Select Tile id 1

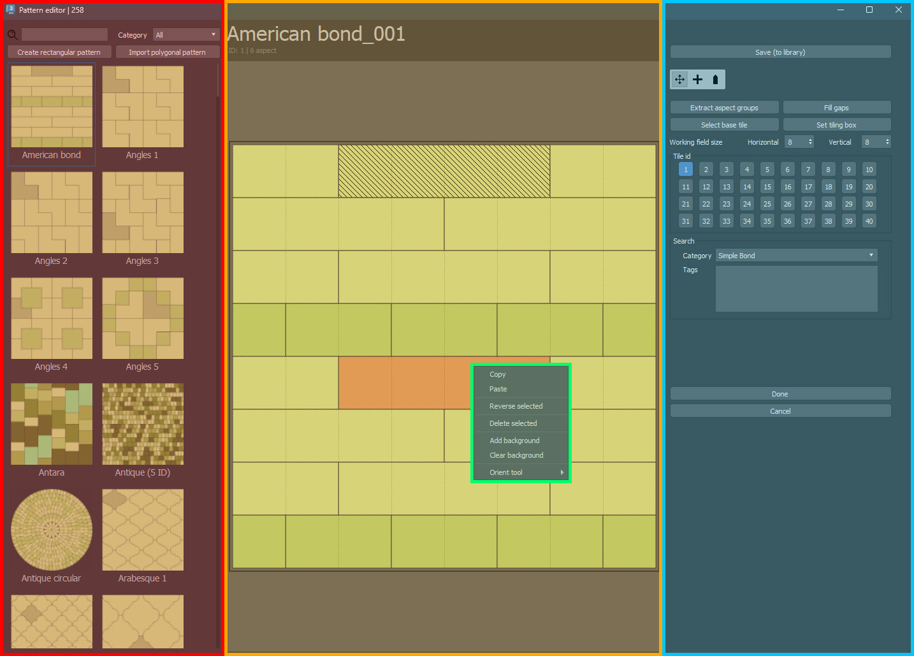tap(685, 170)
